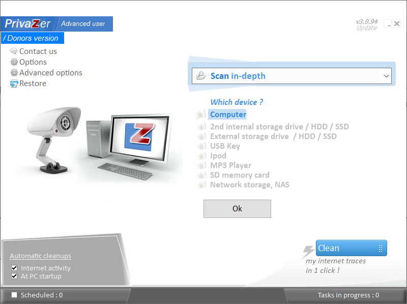Click the icon beside Network storage, NAS

tap(201, 185)
